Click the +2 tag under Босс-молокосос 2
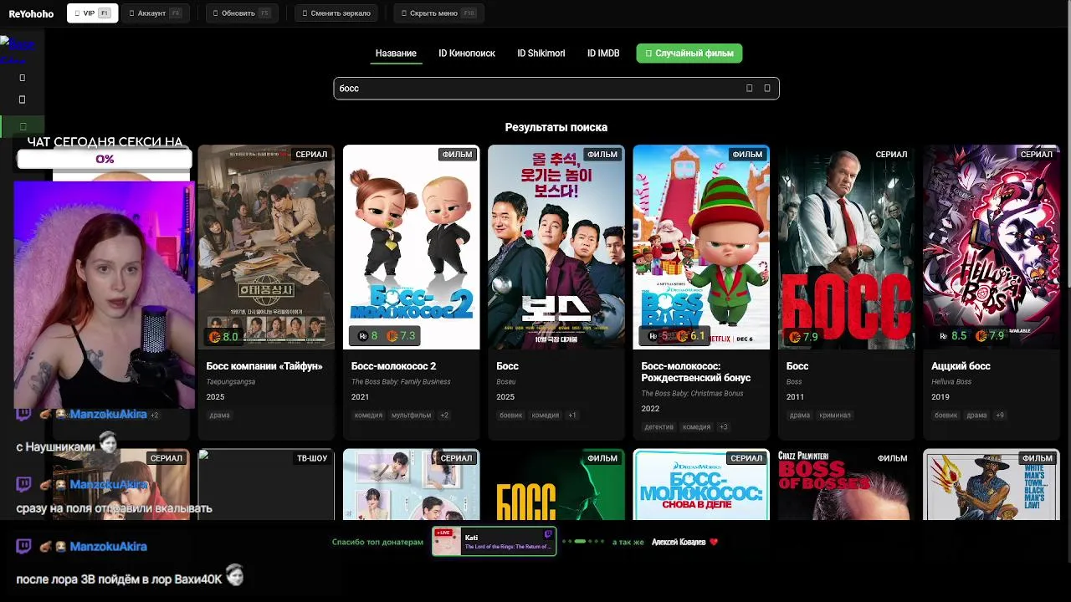 click(444, 416)
